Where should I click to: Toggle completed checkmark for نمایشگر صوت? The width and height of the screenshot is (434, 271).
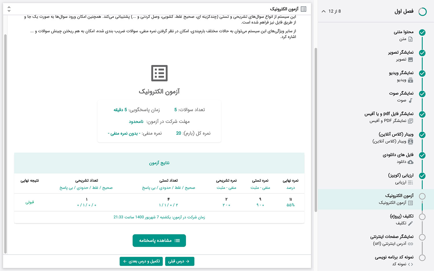(422, 94)
